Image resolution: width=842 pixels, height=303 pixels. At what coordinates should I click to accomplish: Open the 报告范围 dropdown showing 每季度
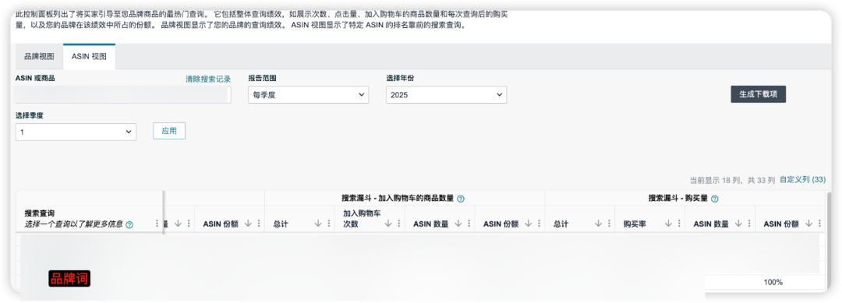point(308,95)
